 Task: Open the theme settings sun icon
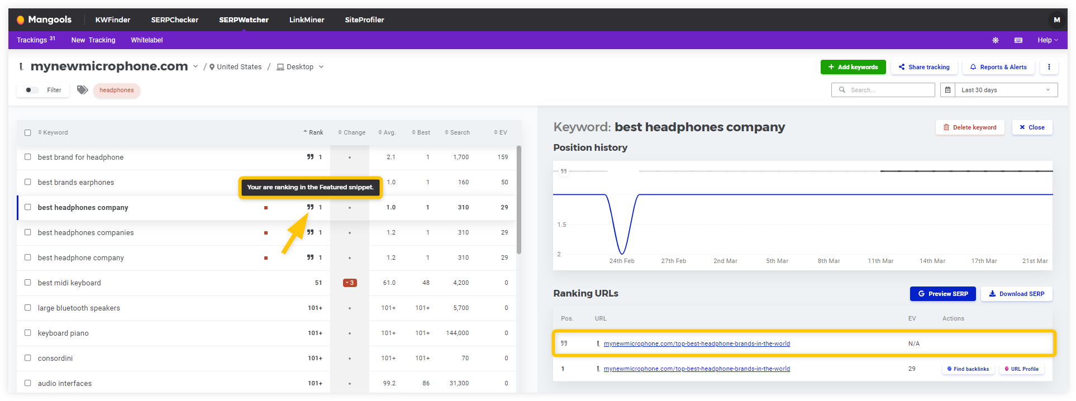point(996,40)
